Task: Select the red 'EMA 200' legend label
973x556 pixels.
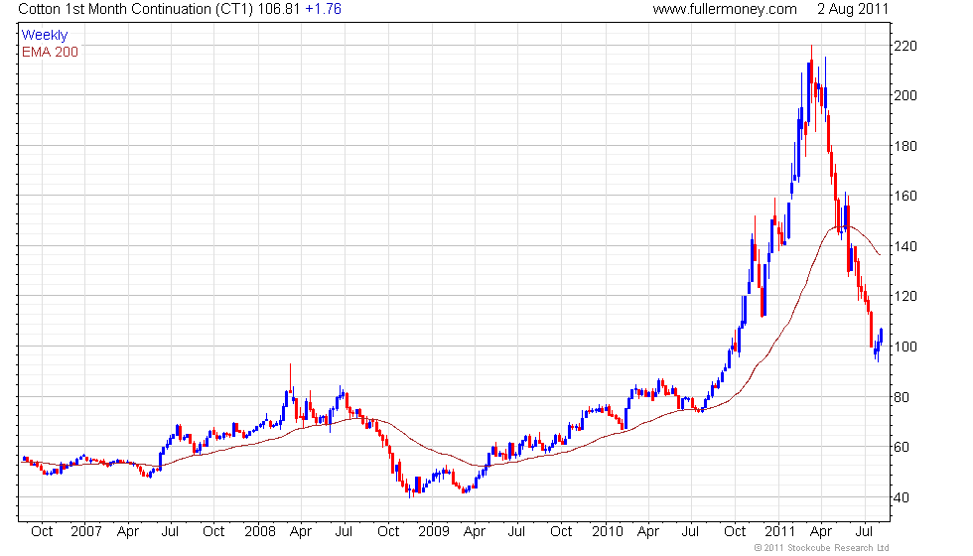Action: pos(51,52)
